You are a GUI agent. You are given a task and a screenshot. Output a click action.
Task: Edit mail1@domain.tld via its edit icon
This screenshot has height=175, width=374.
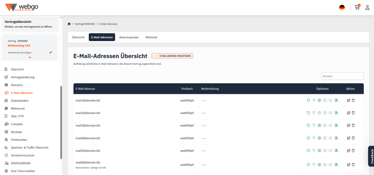point(348,100)
